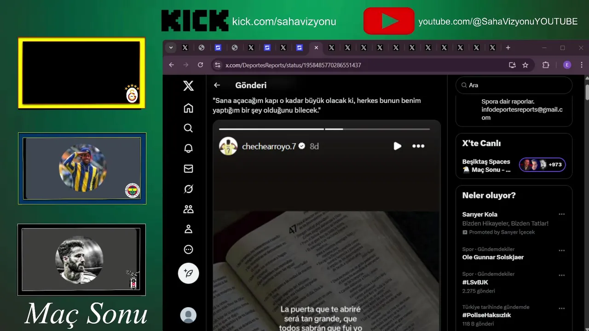
Task: Open X Messages envelope
Action: click(188, 169)
